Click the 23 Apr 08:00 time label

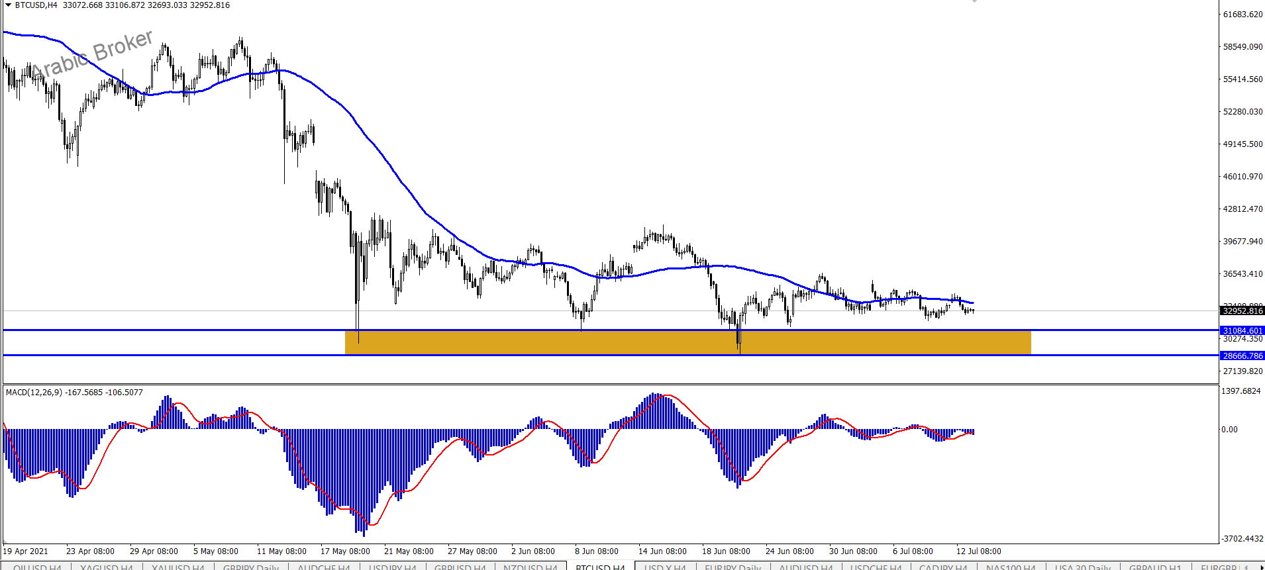coord(90,551)
